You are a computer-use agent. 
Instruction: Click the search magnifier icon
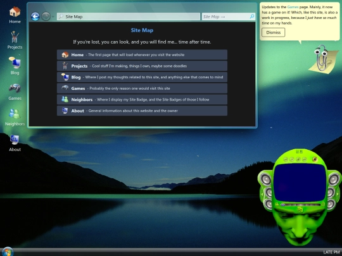tap(252, 16)
